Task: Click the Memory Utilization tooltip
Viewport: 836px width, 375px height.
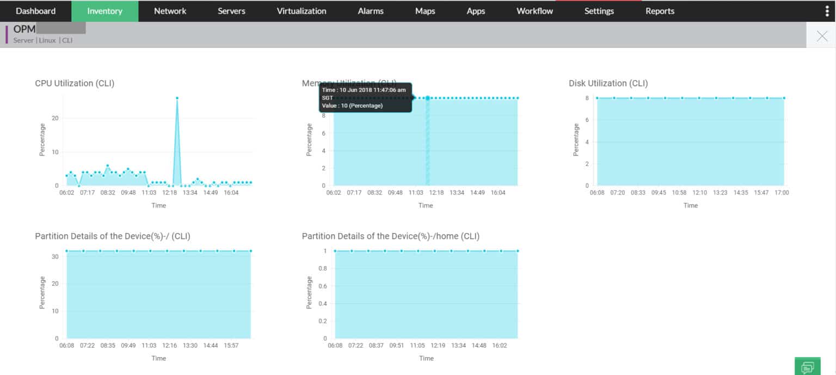Action: [365, 98]
